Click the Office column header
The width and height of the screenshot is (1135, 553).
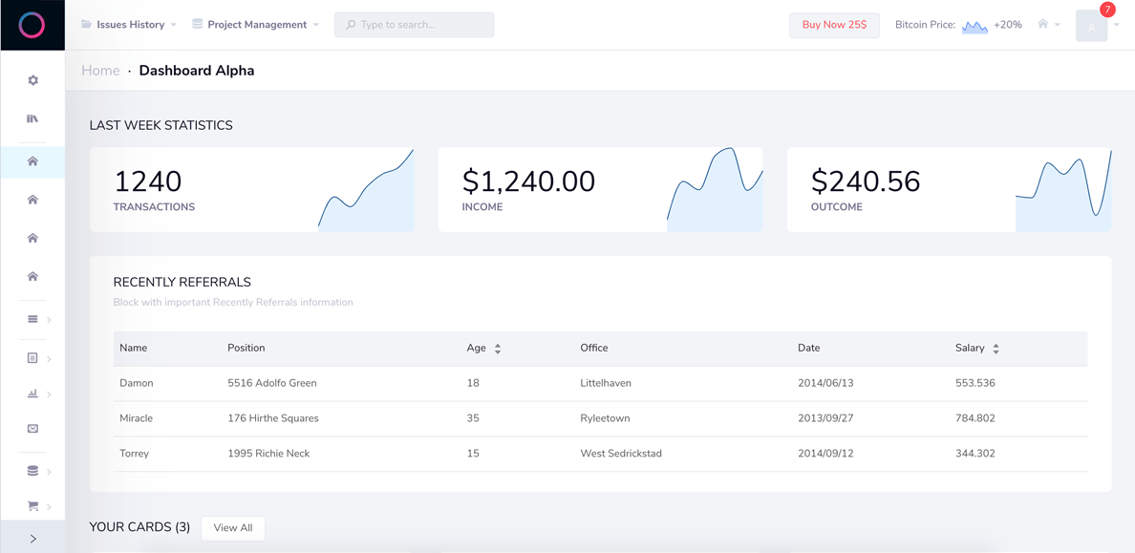tap(594, 348)
